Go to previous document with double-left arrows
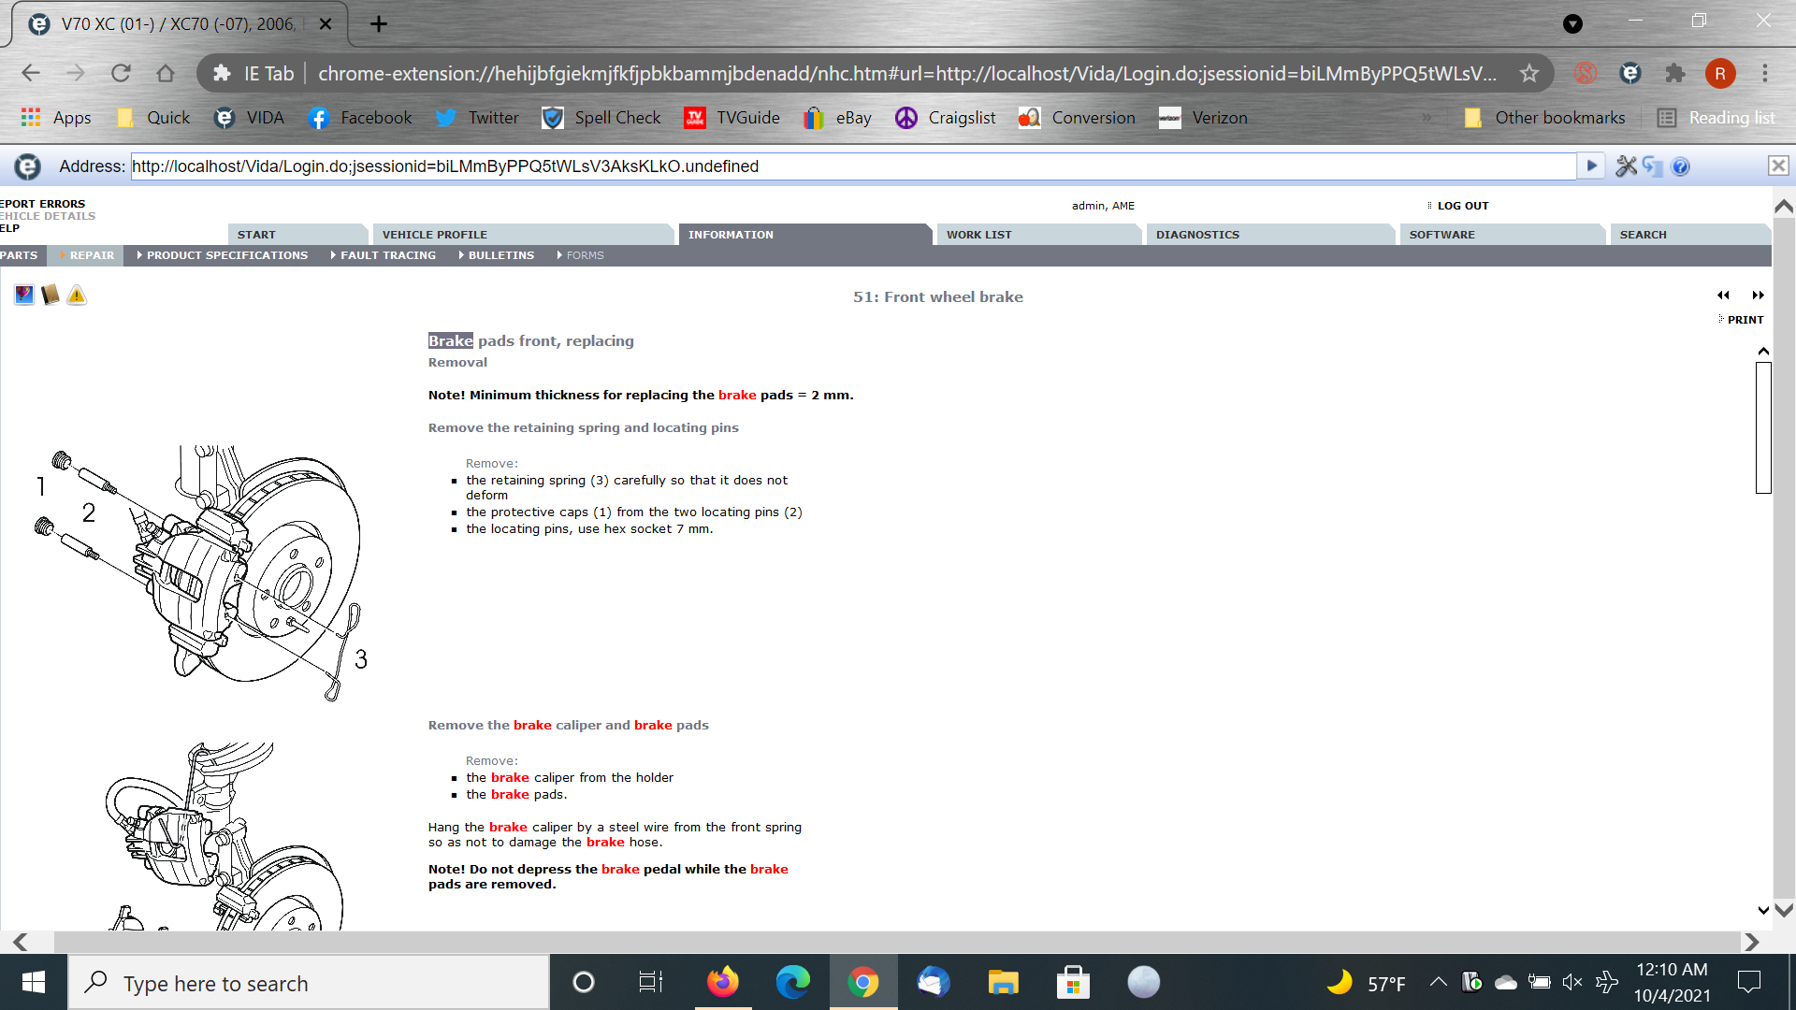1796x1010 pixels. coord(1723,296)
